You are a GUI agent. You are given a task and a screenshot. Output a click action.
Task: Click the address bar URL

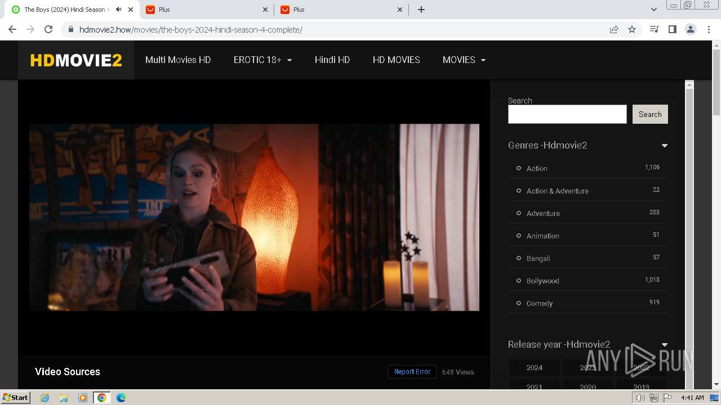coord(191,29)
